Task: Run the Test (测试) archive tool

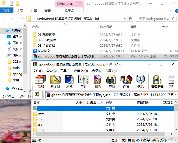Action: pos(69,81)
